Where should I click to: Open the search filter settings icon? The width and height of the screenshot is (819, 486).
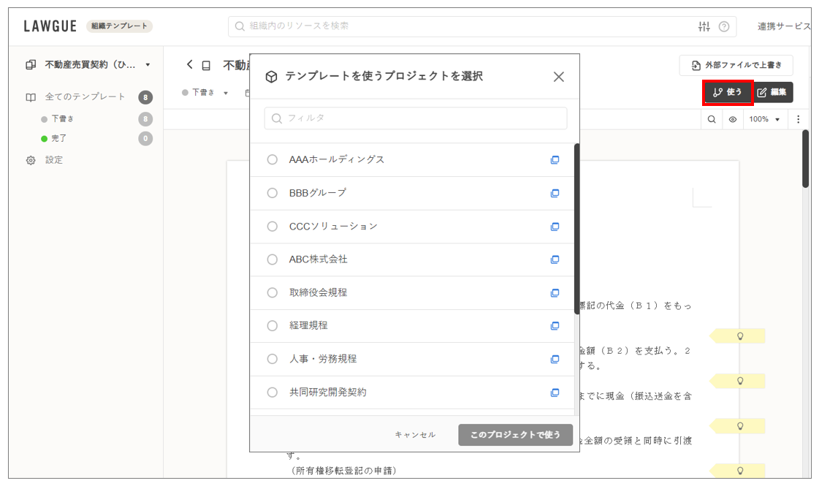704,27
